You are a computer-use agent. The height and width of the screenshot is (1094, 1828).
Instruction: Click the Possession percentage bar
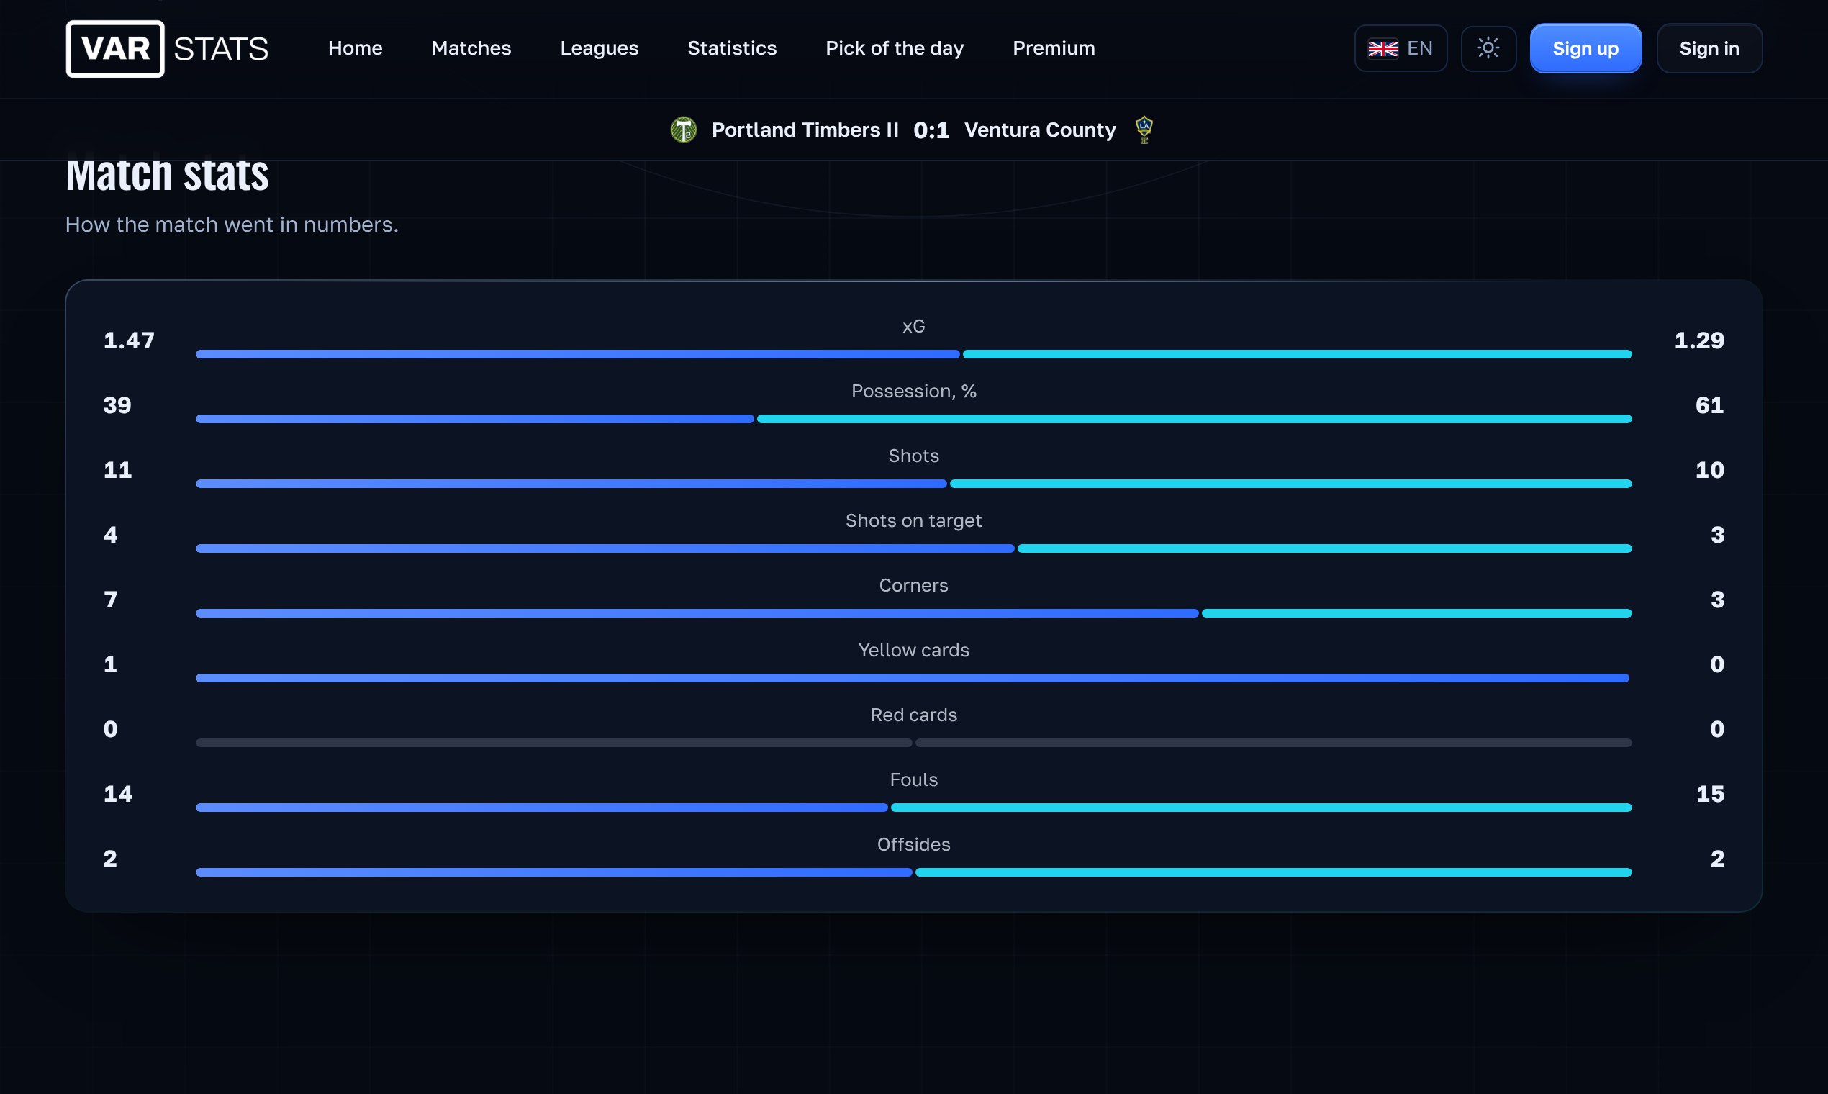pyautogui.click(x=914, y=420)
